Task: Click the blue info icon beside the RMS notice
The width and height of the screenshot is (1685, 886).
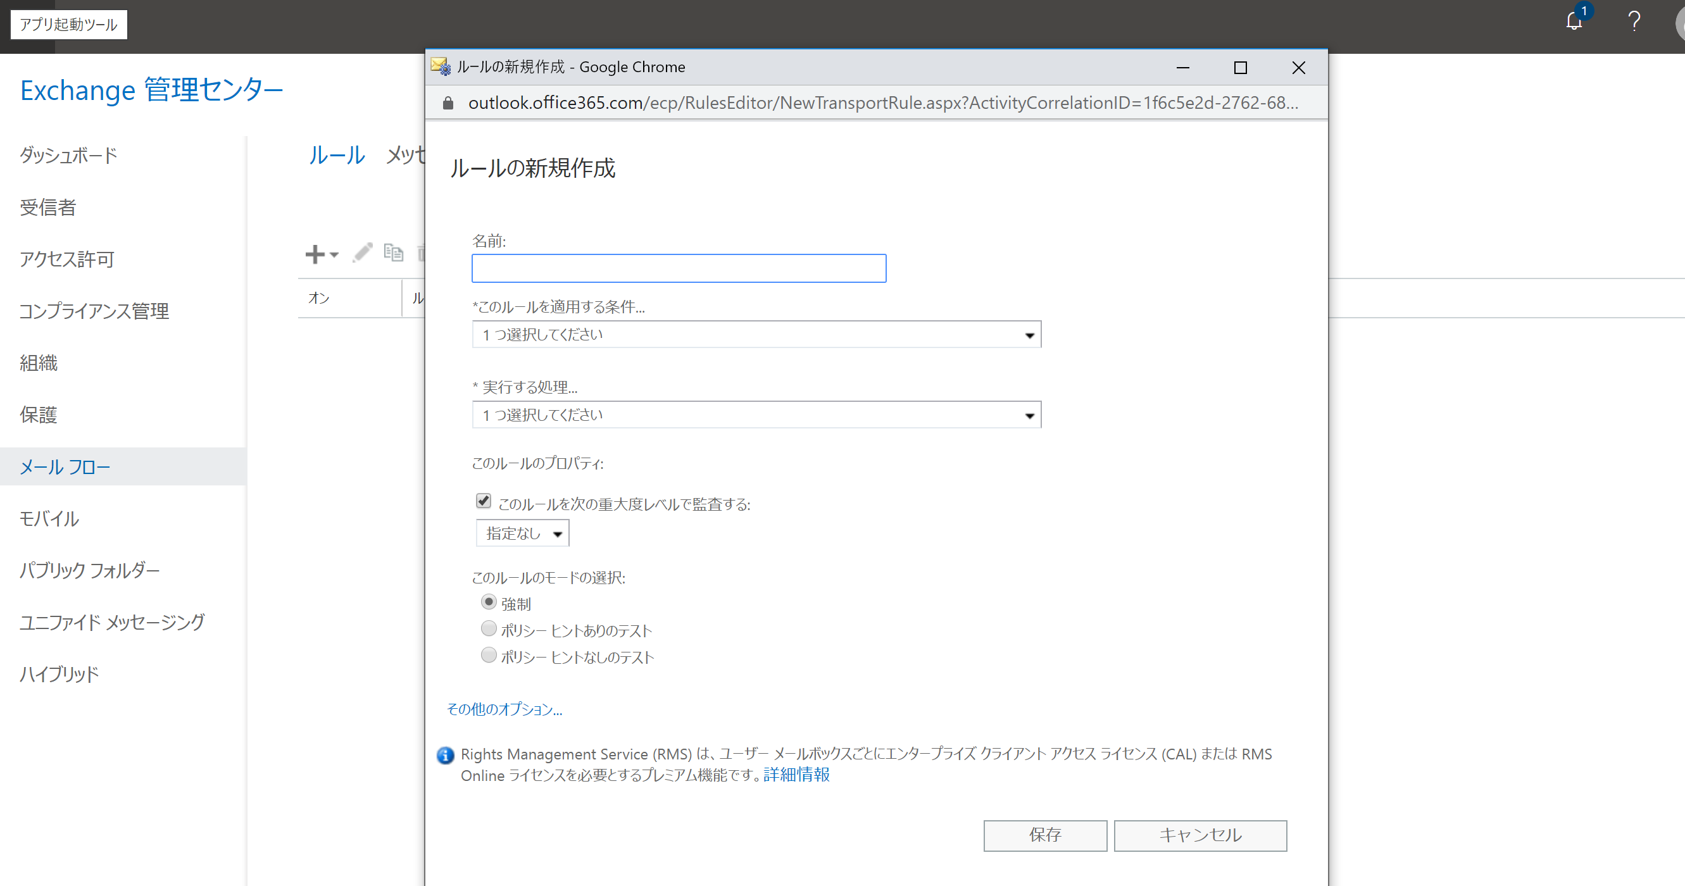Action: [446, 755]
